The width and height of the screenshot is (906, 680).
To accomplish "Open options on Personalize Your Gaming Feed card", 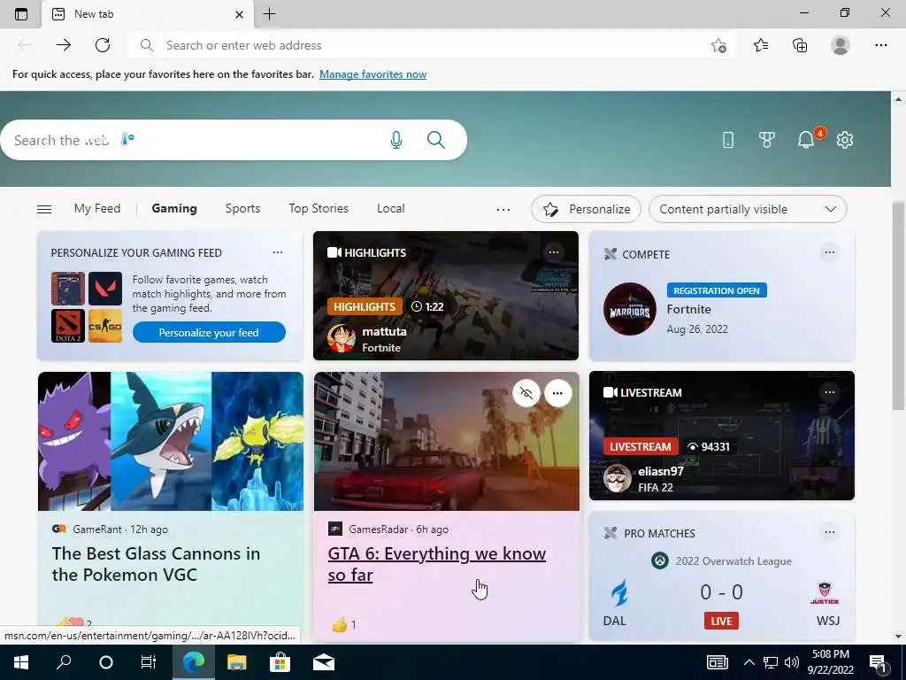I will (x=278, y=252).
